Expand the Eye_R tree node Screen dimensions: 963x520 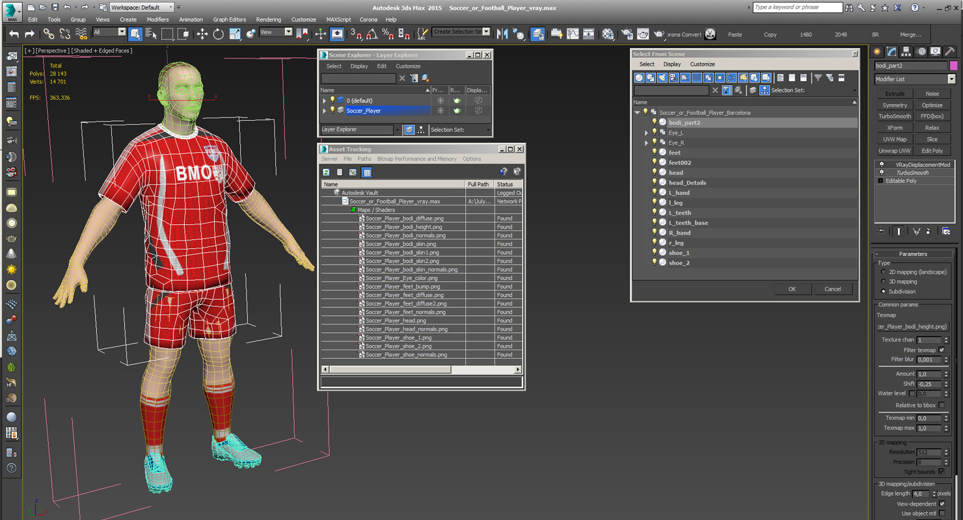[647, 142]
